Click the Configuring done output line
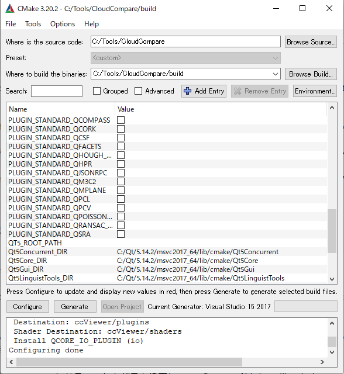Viewport: 344px width, 374px height. point(46,350)
